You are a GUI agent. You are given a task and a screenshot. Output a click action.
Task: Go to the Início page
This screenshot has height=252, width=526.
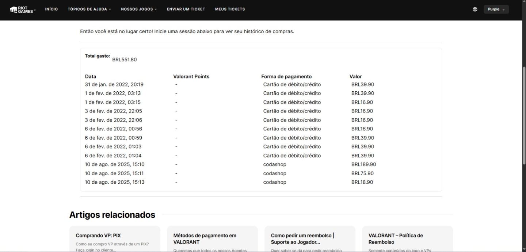(52, 9)
